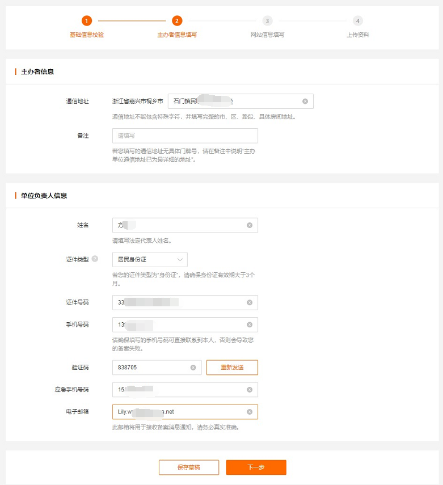Clear the 验证码 verification code field
The image size is (443, 485).
point(193,368)
